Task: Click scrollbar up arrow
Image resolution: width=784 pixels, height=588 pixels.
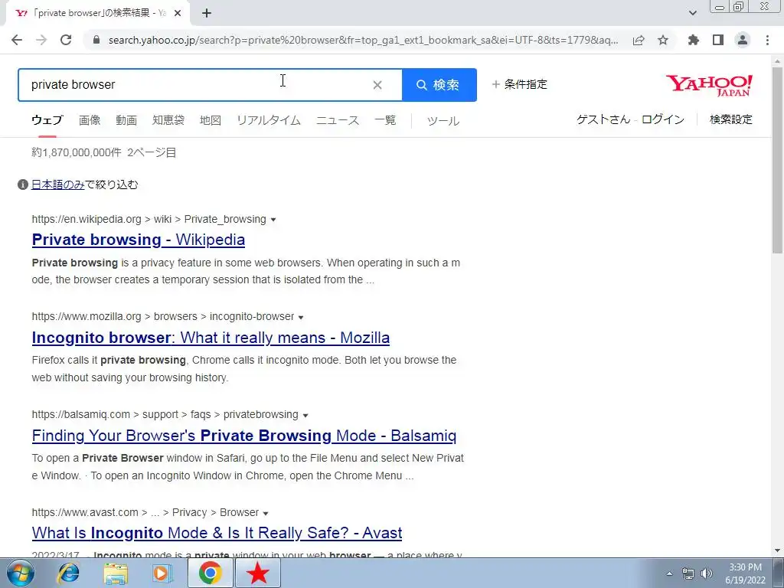Action: coord(778,60)
